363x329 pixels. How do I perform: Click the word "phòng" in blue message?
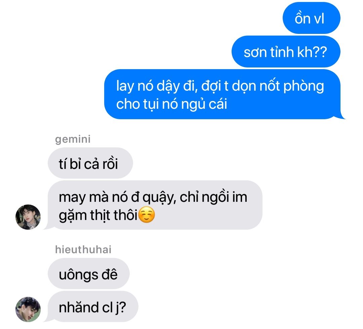[304, 87]
